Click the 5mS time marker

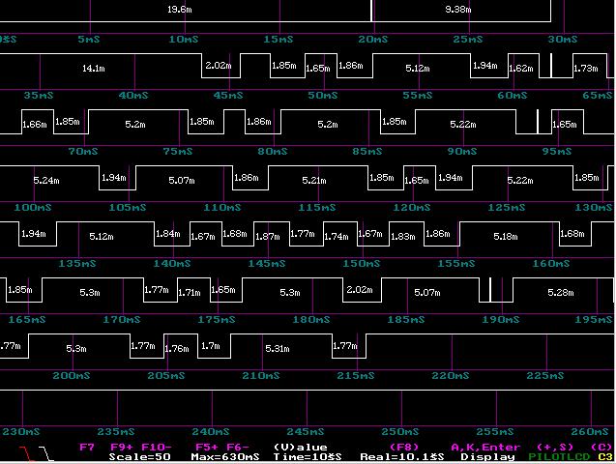click(x=89, y=40)
